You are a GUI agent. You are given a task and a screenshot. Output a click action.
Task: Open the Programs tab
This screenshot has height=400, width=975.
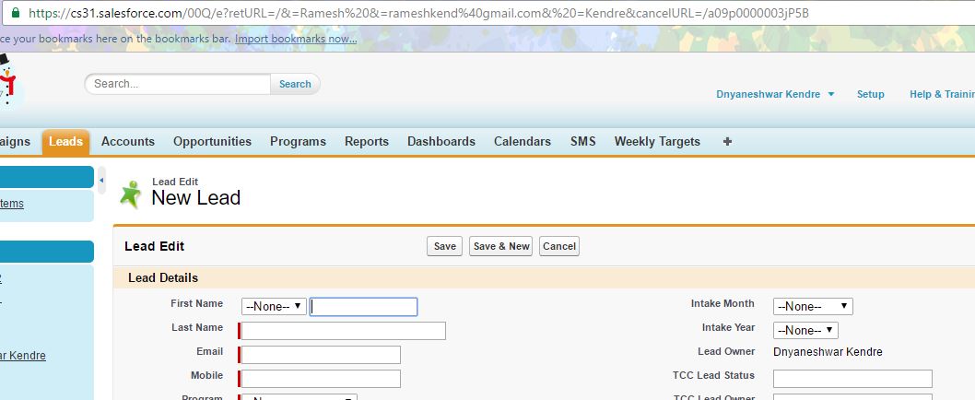(x=298, y=142)
